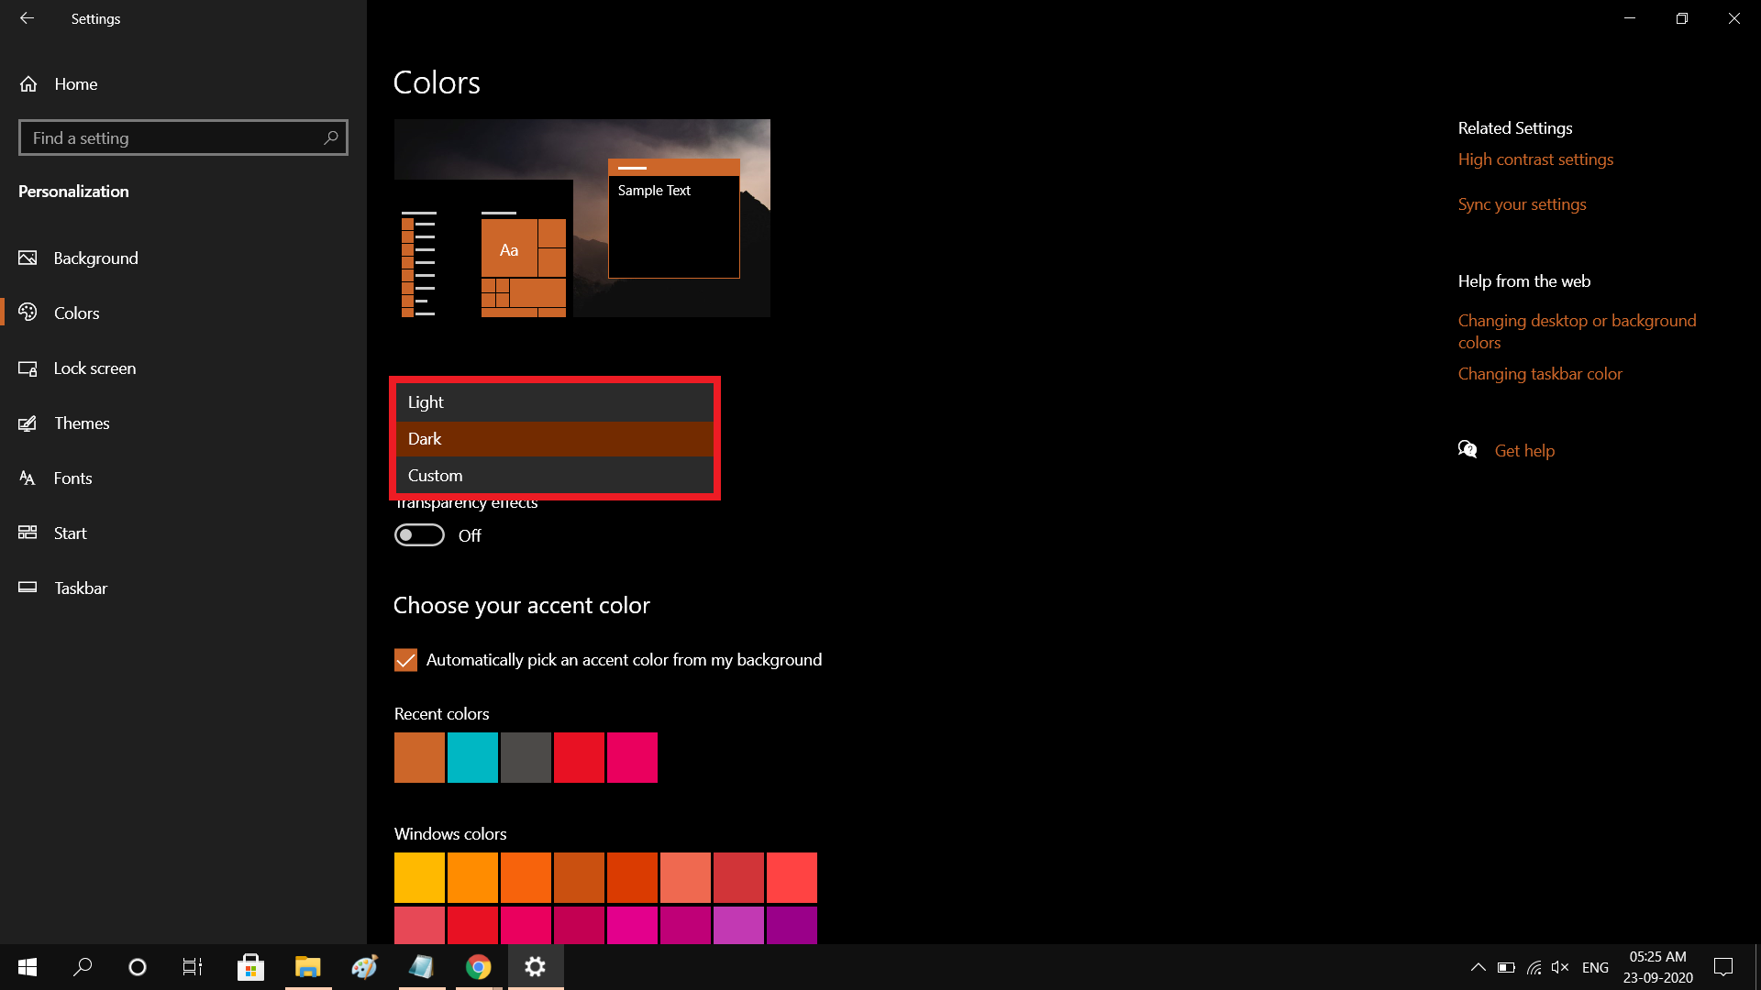Click inside the Find a setting box
The width and height of the screenshot is (1761, 990).
click(x=183, y=137)
